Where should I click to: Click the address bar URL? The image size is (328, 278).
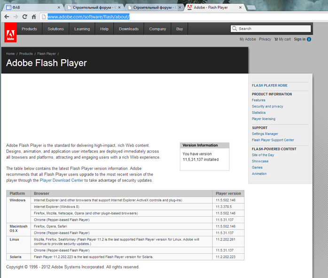point(88,17)
